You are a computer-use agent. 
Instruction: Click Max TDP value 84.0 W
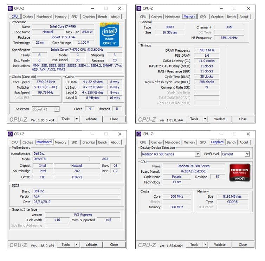coord(88,32)
